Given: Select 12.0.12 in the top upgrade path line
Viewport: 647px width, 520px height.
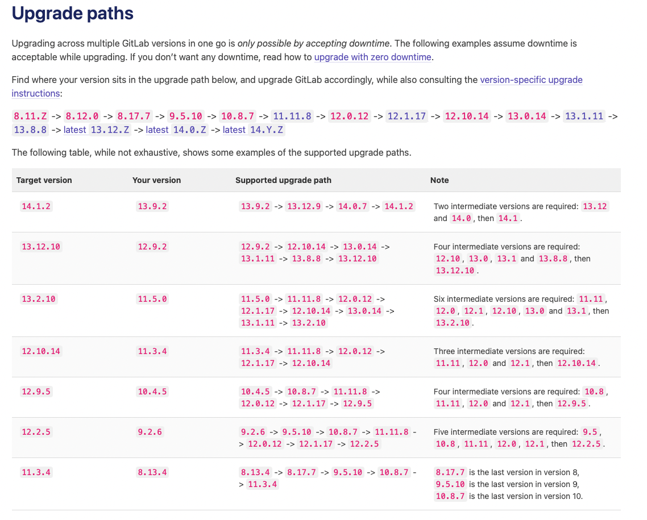Looking at the screenshot, I should point(350,117).
